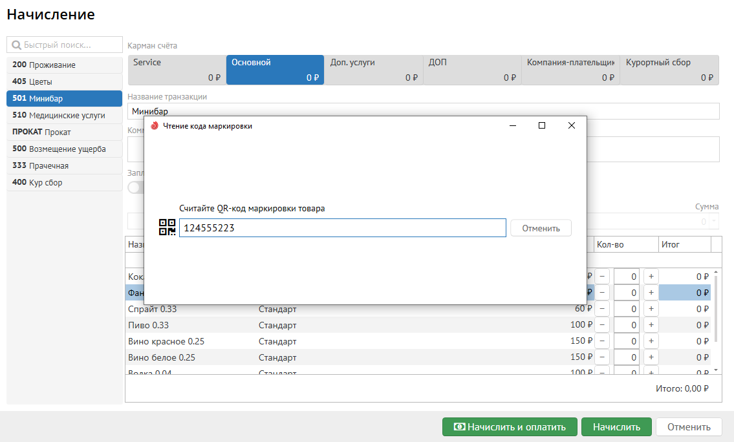Click the green Начислить button

click(616, 426)
